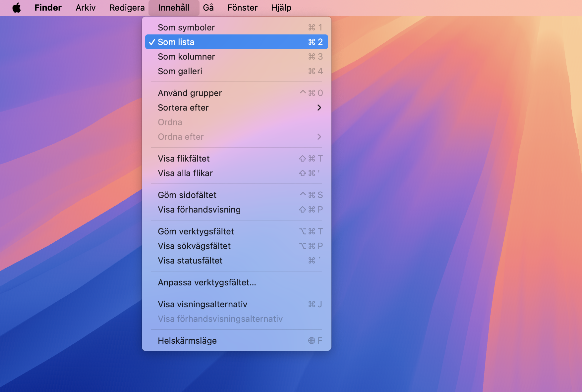Enter Helskärmsläge
This screenshot has width=582, height=392.
(237, 341)
